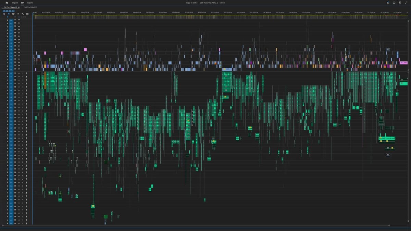Open the Workspaces icon at top right
The width and height of the screenshot is (411, 231).
tap(388, 3)
